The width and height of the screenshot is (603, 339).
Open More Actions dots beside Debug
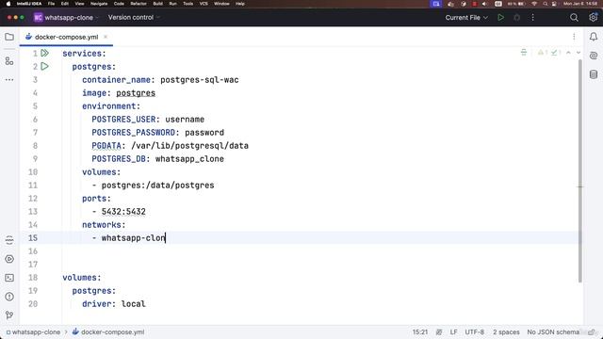532,17
